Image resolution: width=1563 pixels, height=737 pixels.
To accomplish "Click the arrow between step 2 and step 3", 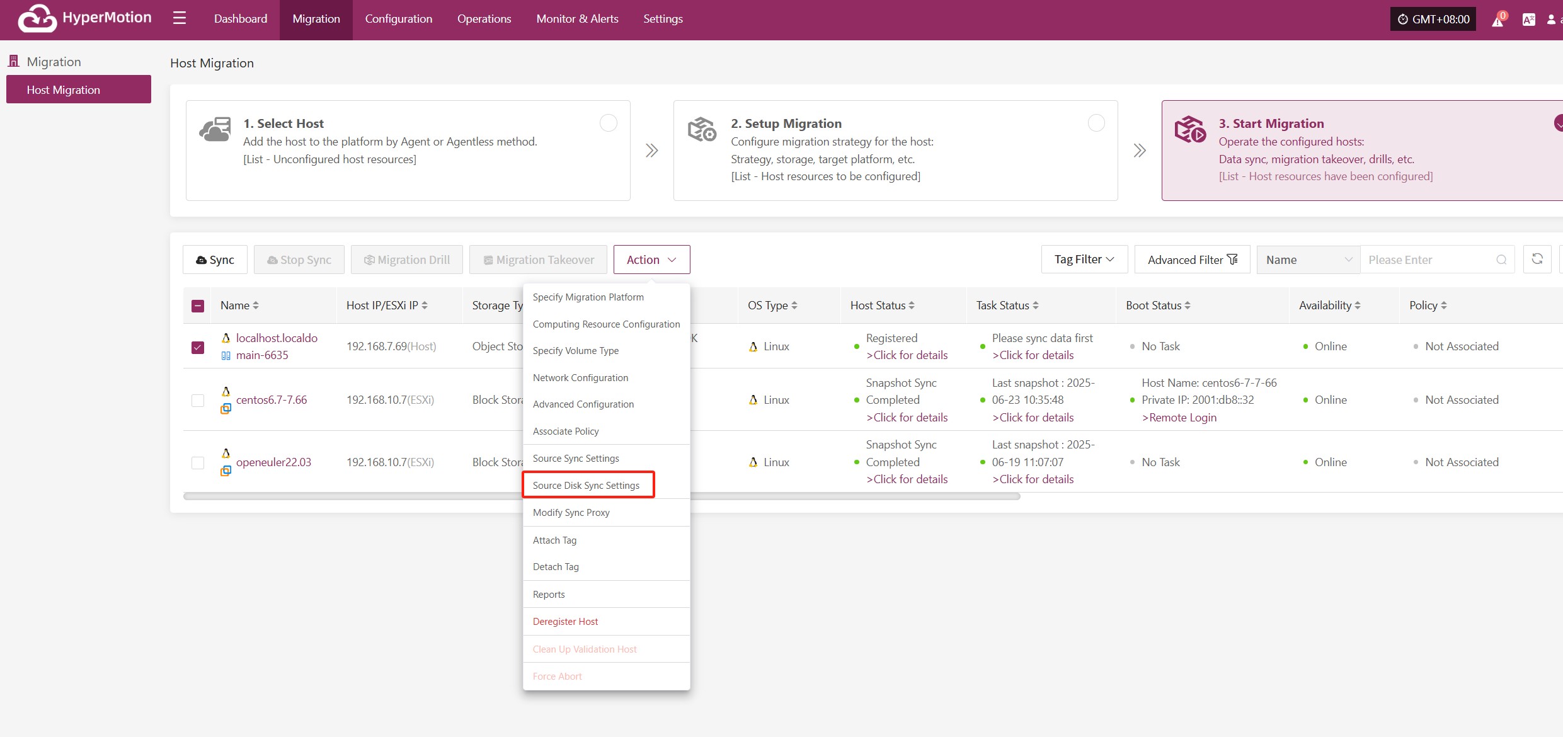I will tap(1140, 151).
